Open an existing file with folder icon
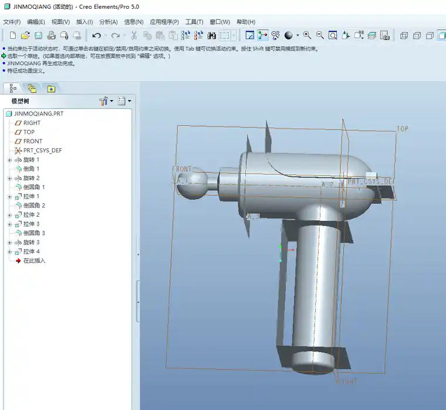This screenshot has width=446, height=410. click(x=25, y=36)
